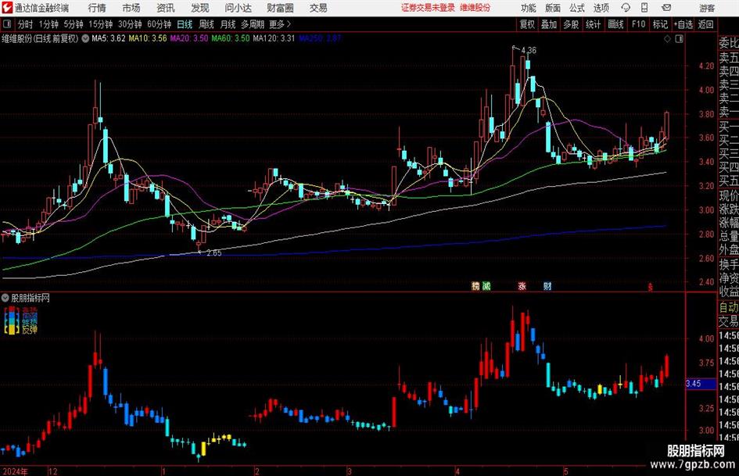Click the 标记 mark toolbar button
Viewport: 739px width, 476px height.
point(660,24)
